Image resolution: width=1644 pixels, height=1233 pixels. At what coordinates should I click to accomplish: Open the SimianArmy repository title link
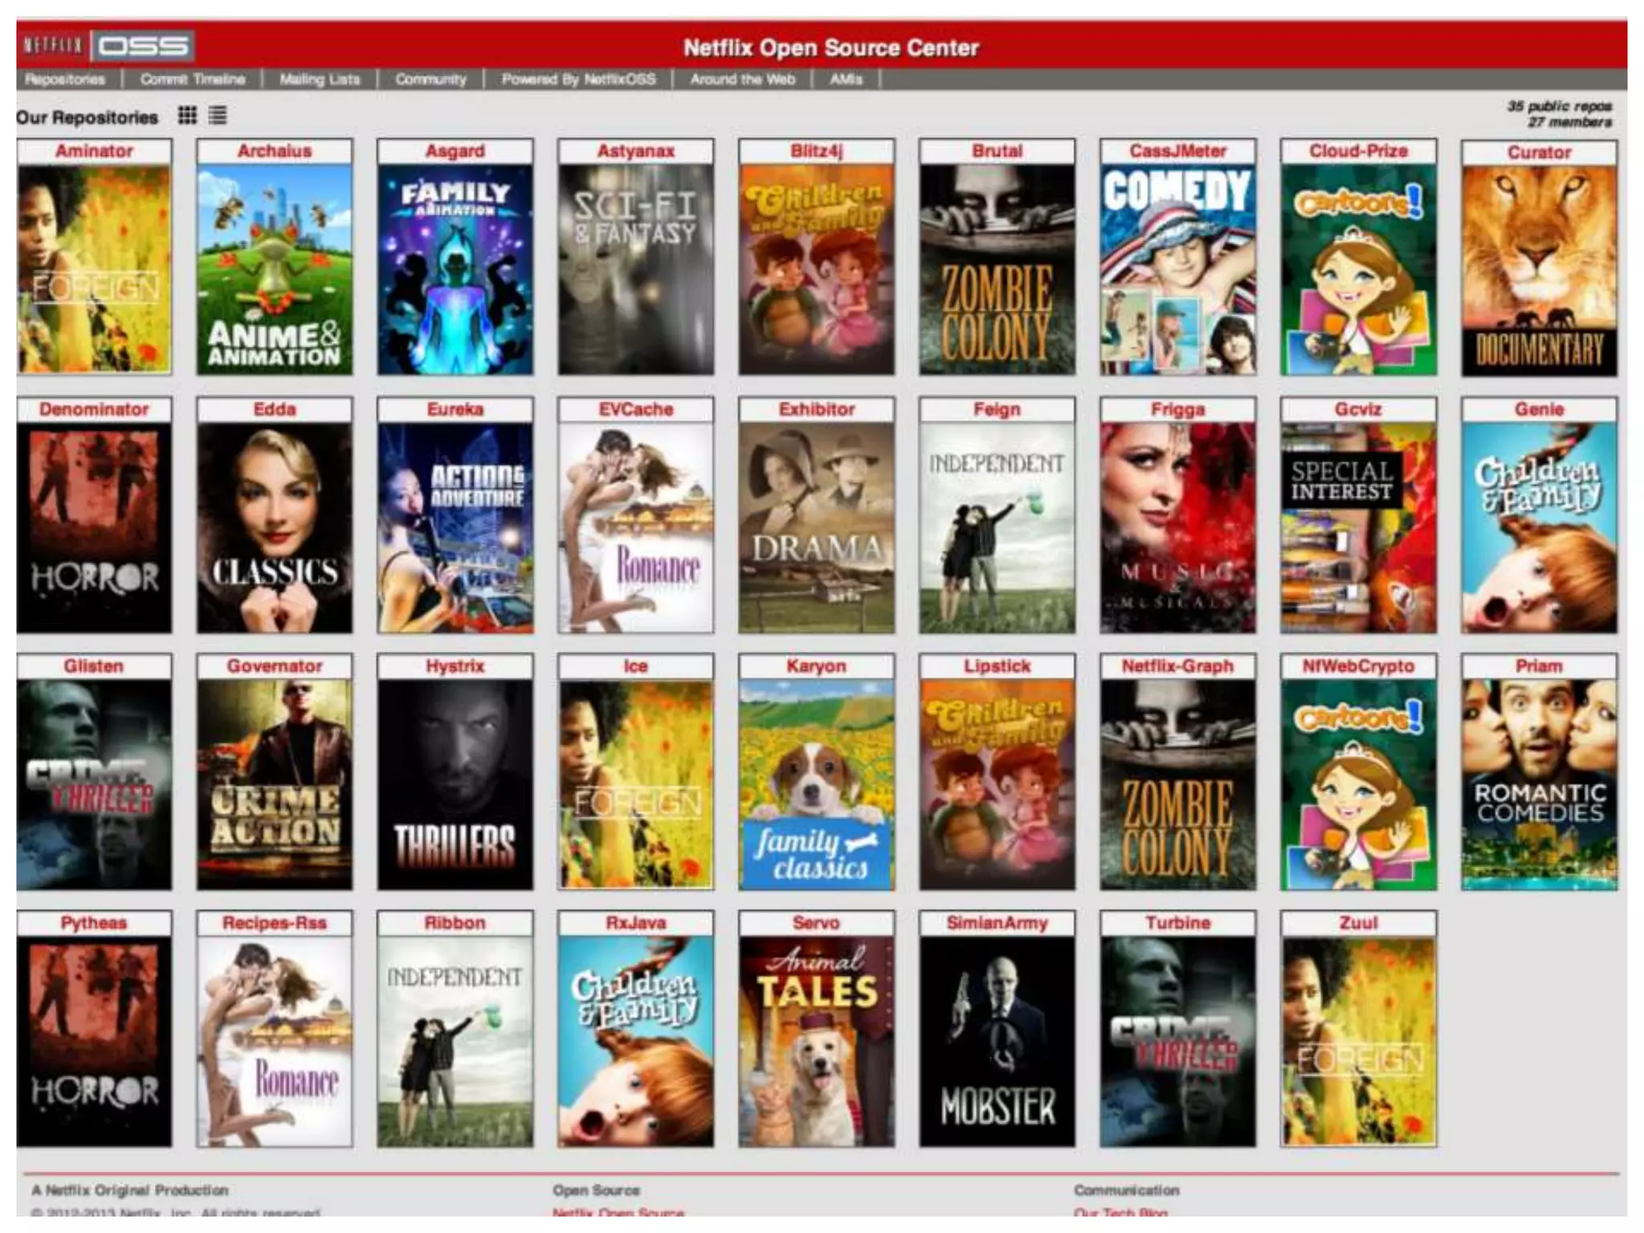(x=997, y=923)
